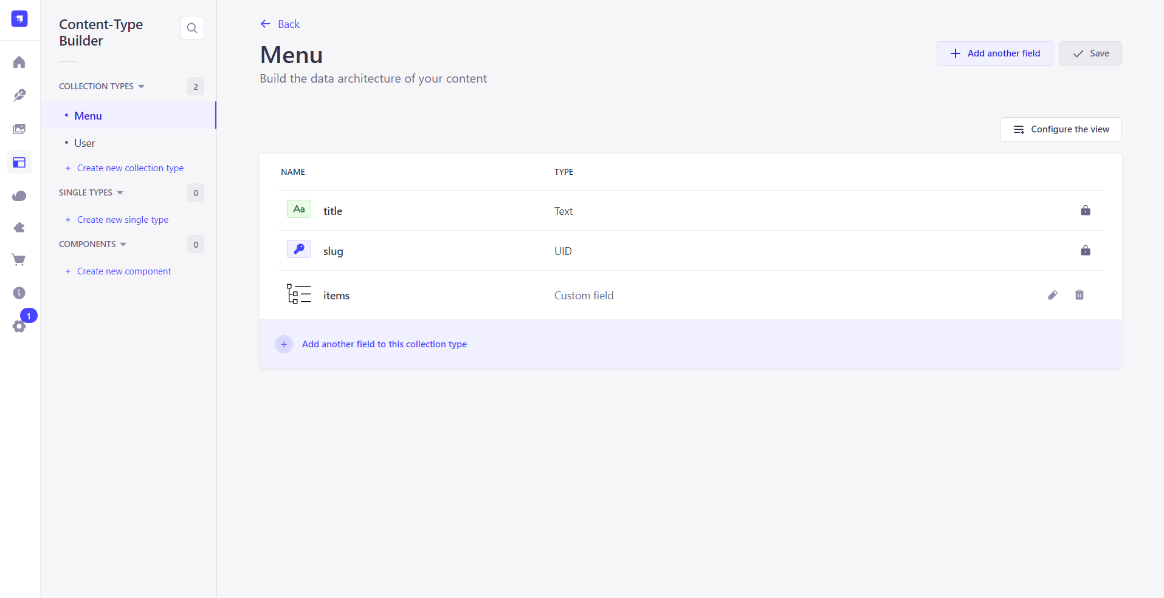Edit the items field with pencil icon

(1053, 295)
